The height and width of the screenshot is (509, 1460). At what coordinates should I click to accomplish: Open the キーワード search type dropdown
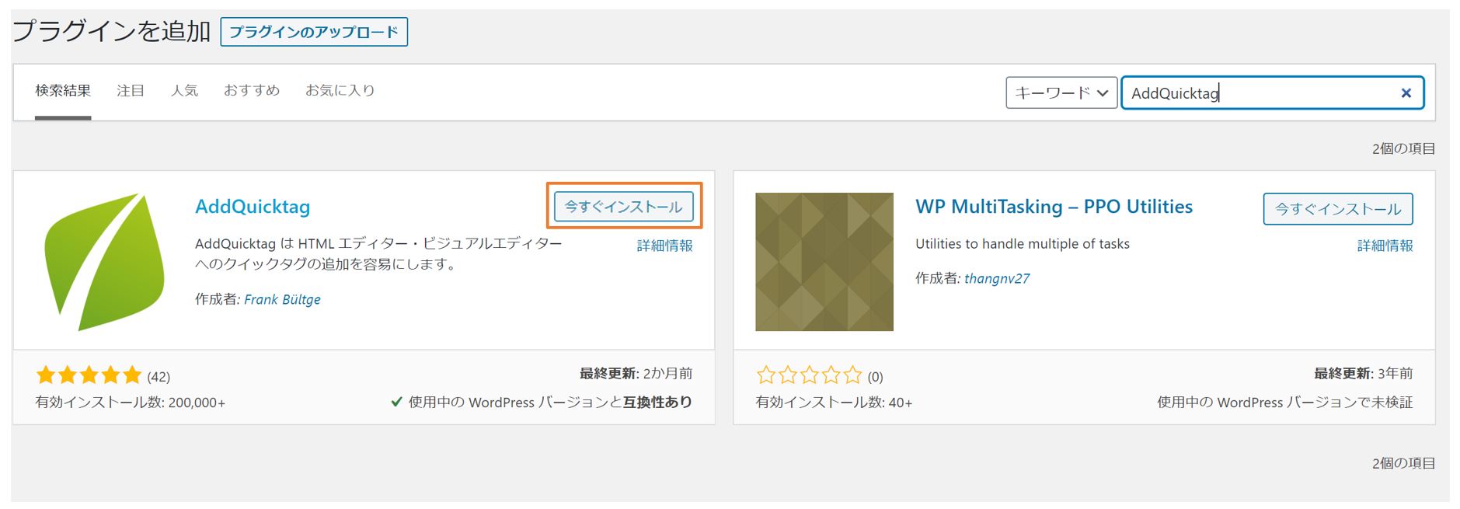click(x=1061, y=93)
